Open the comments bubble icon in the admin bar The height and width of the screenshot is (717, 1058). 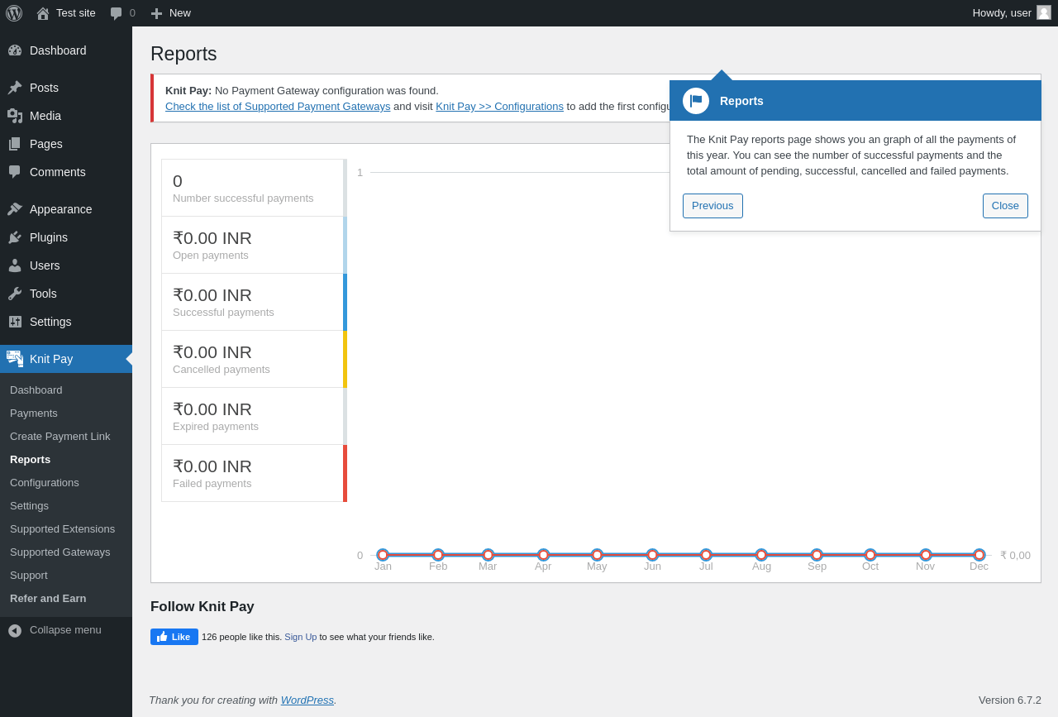coord(117,13)
